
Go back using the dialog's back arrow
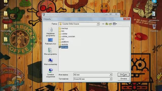pos(103,24)
